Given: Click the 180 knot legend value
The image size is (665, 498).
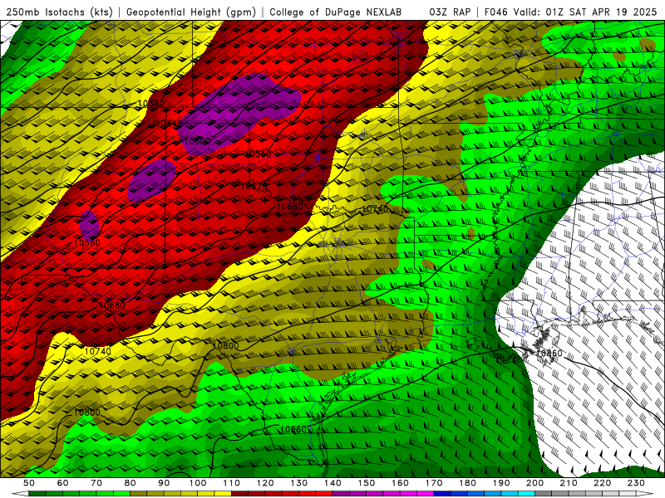Looking at the screenshot, I should (x=467, y=483).
